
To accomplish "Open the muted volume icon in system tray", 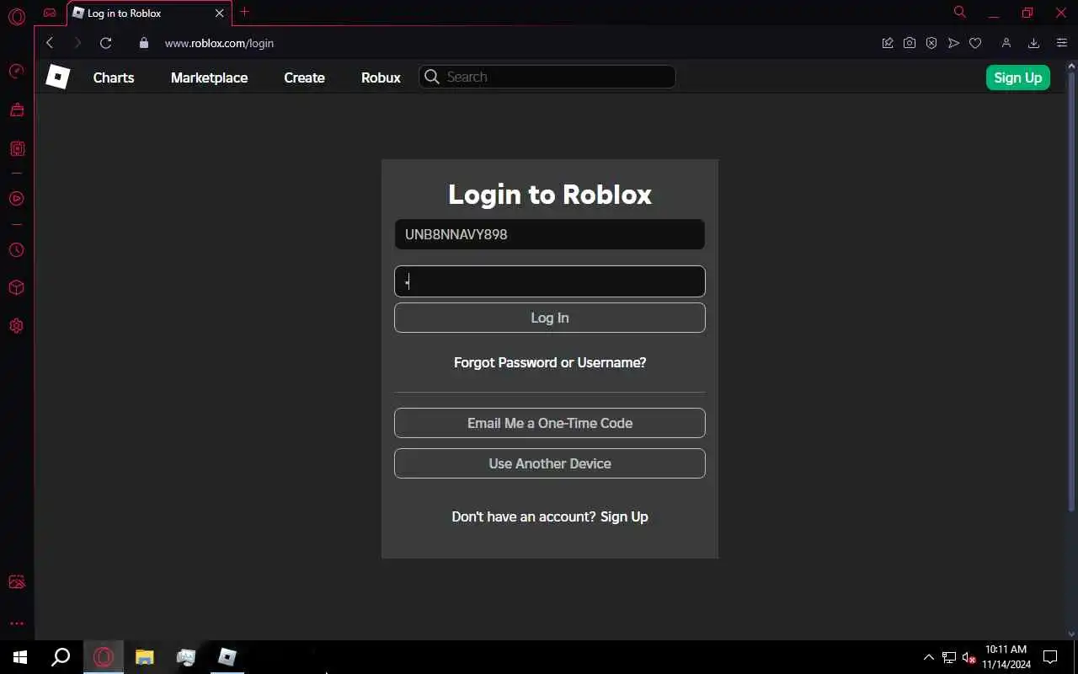I will [969, 657].
